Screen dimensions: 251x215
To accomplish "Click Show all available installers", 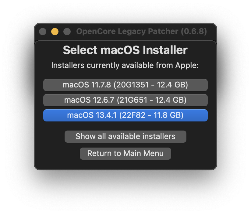I will click(x=125, y=136).
